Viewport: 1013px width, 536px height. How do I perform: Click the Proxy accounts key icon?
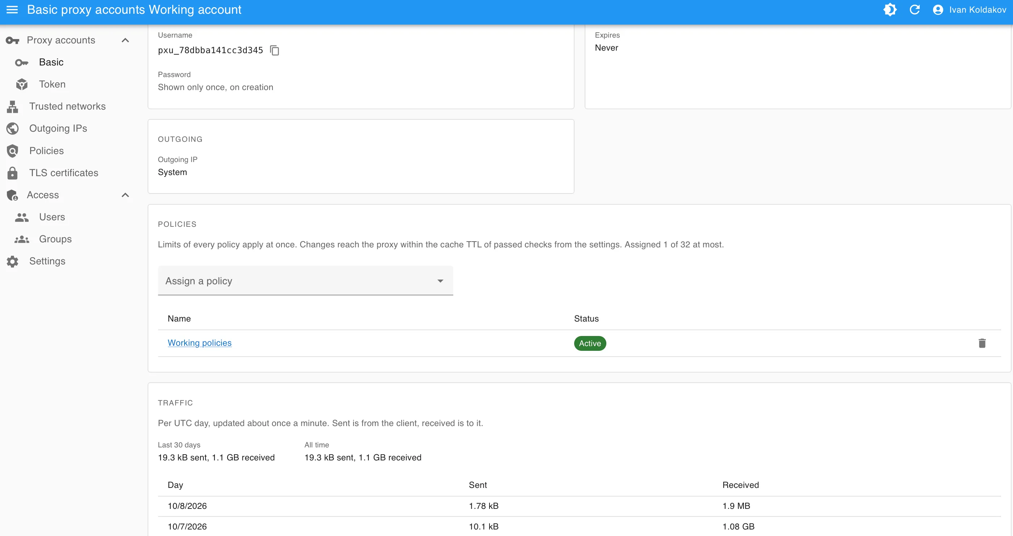pyautogui.click(x=12, y=41)
